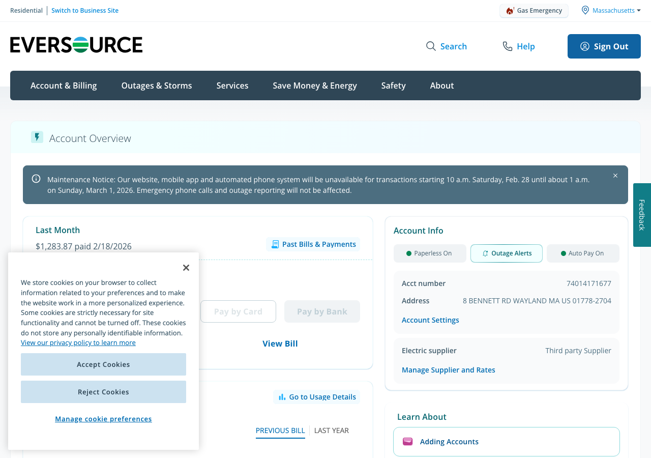Click the Eversource logo

[76, 45]
